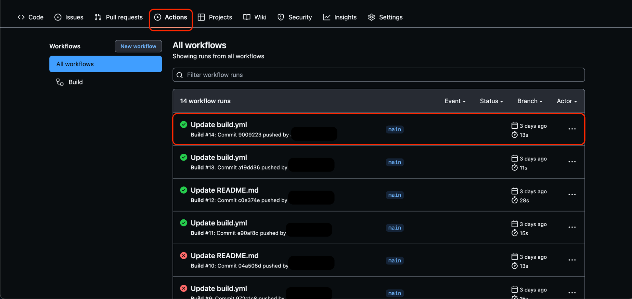Click the main branch label for Build #14
The width and height of the screenshot is (632, 299).
[395, 129]
